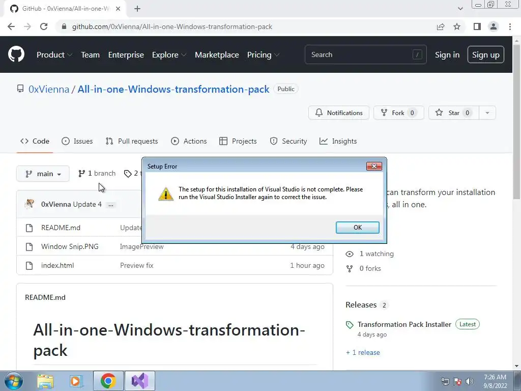Click the Sign up button
521x391 pixels.
pos(485,54)
